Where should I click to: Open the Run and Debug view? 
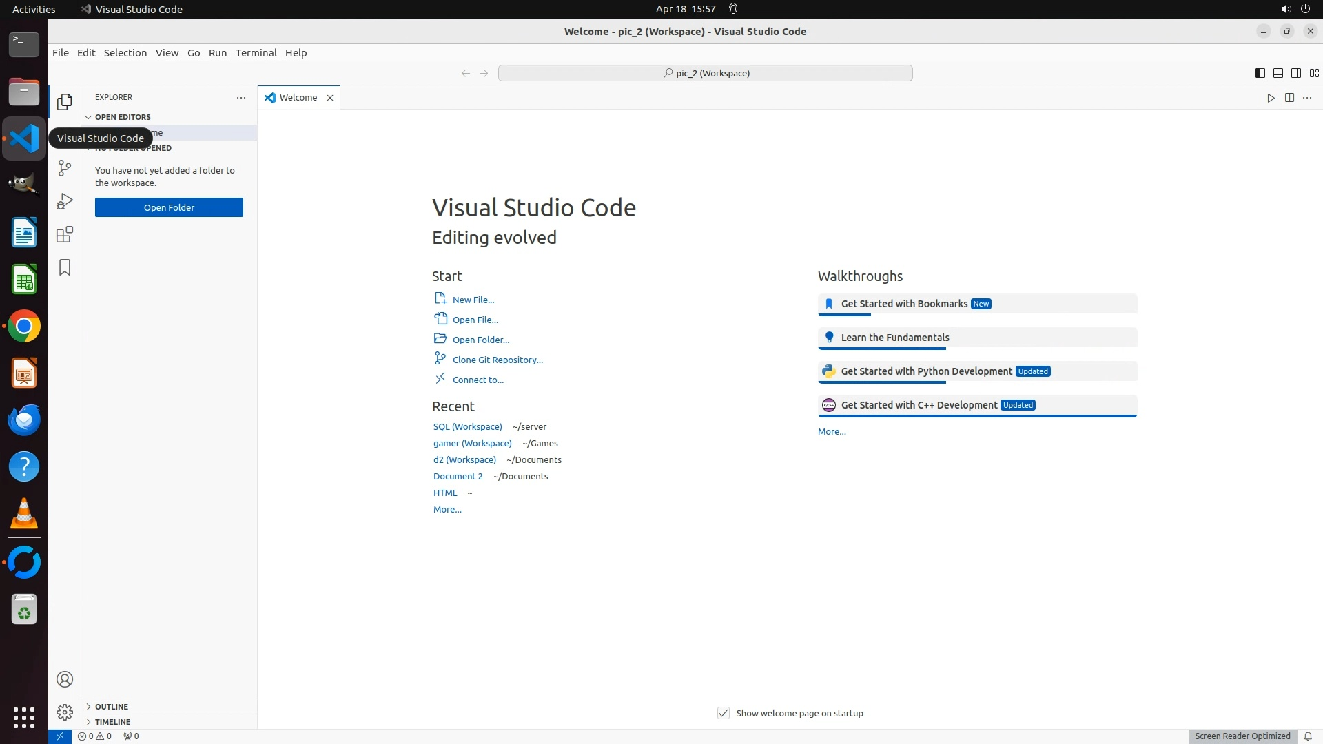click(x=65, y=201)
